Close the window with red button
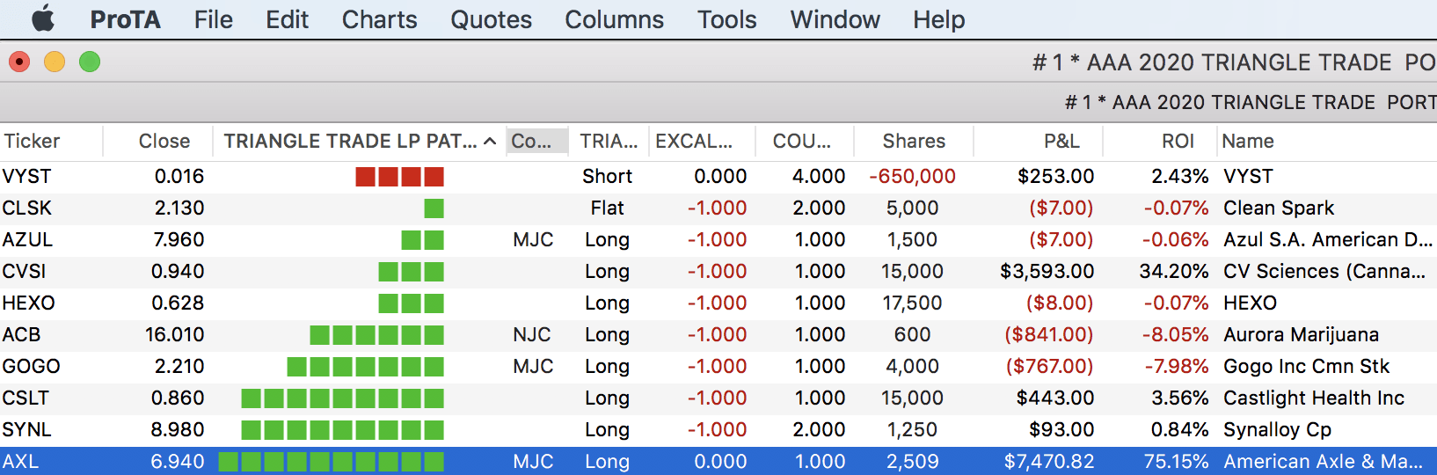 click(19, 62)
